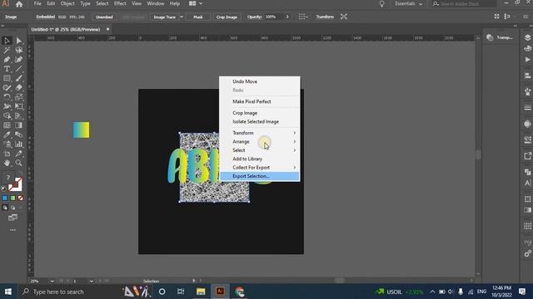Select the Artboard tool
The width and height of the screenshot is (533, 299).
pyautogui.click(x=7, y=154)
